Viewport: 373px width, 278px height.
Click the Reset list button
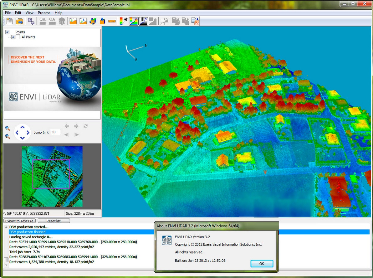pyautogui.click(x=54, y=221)
